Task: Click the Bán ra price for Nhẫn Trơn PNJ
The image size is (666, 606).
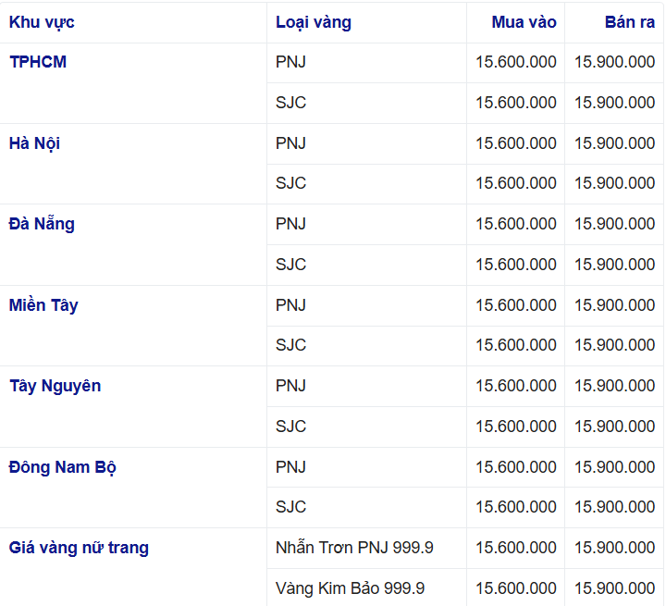Action: coord(614,548)
